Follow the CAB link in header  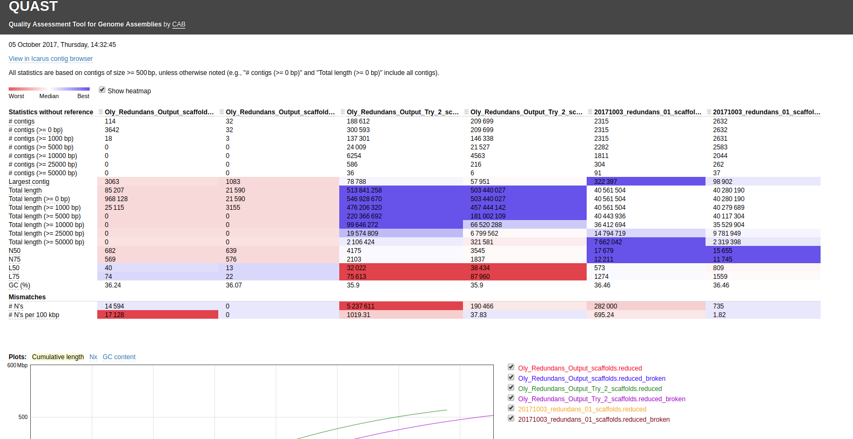[x=178, y=24]
